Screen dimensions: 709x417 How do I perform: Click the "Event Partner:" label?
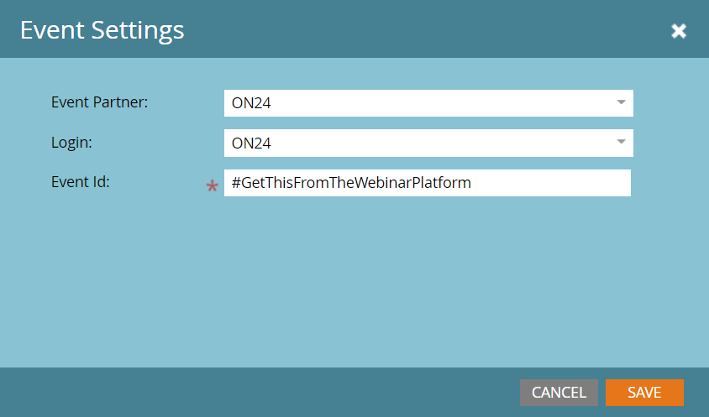pyautogui.click(x=99, y=102)
